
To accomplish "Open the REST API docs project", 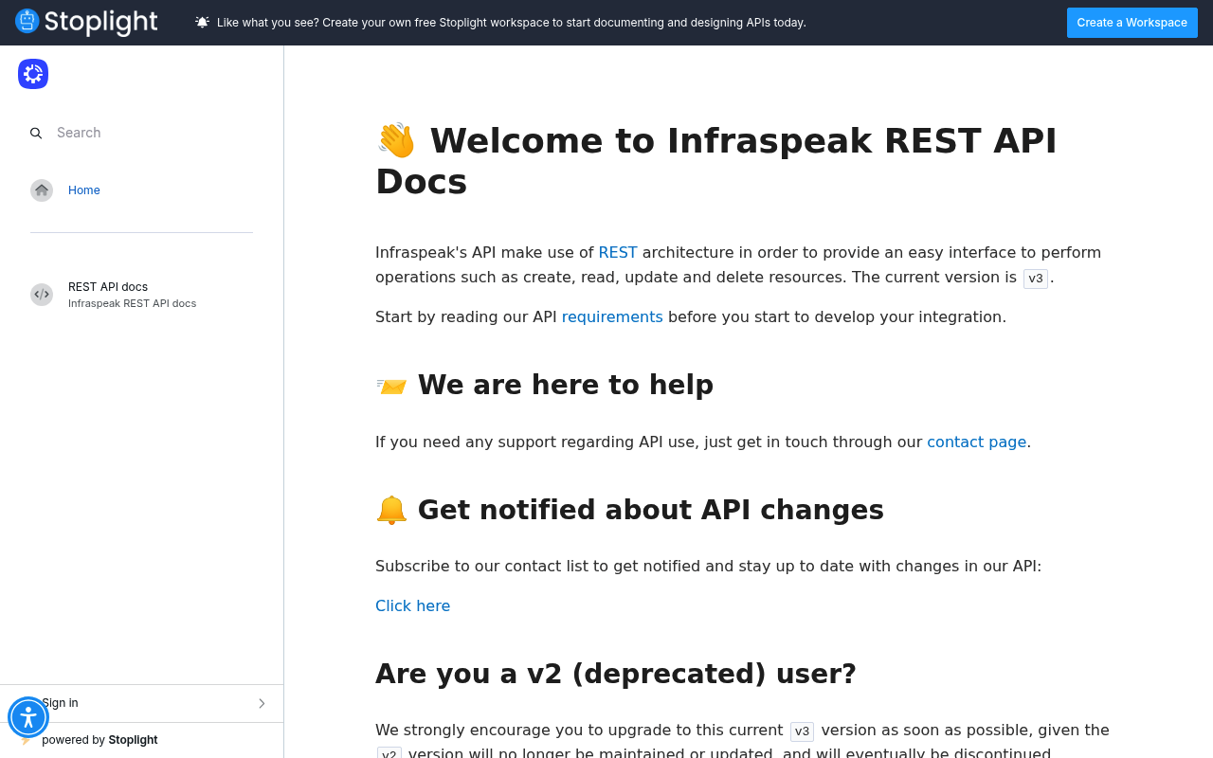I will (108, 287).
